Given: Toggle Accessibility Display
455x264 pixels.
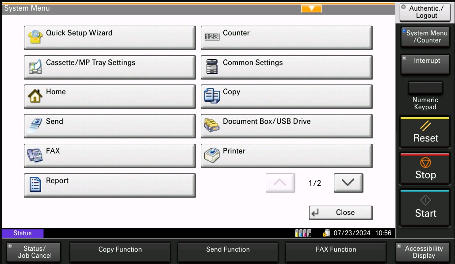Looking at the screenshot, I should click(423, 252).
